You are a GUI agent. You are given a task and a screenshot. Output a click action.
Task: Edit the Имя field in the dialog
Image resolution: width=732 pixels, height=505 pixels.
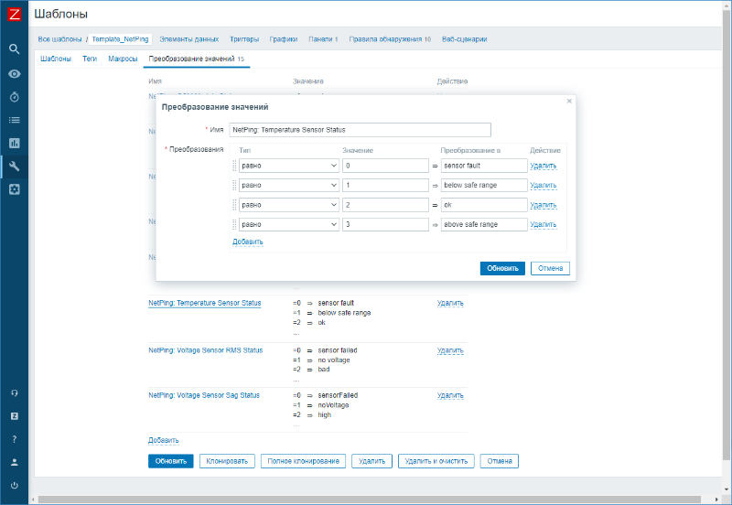[360, 130]
